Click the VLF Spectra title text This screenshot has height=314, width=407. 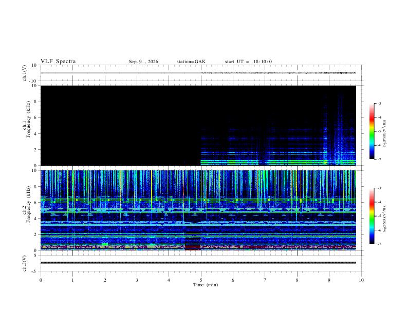tap(58, 62)
